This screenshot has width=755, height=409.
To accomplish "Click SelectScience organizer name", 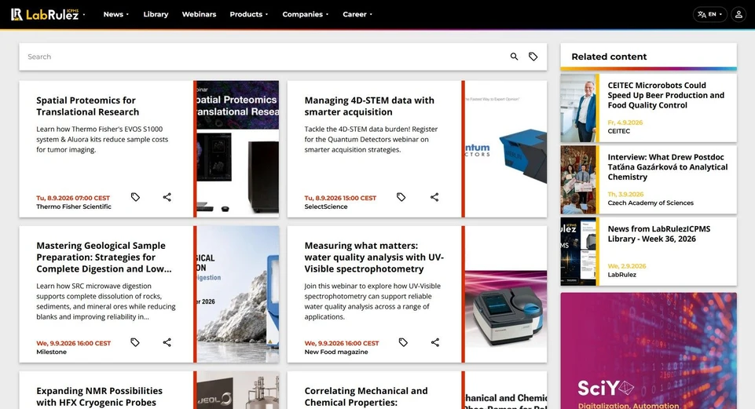I will pyautogui.click(x=326, y=206).
